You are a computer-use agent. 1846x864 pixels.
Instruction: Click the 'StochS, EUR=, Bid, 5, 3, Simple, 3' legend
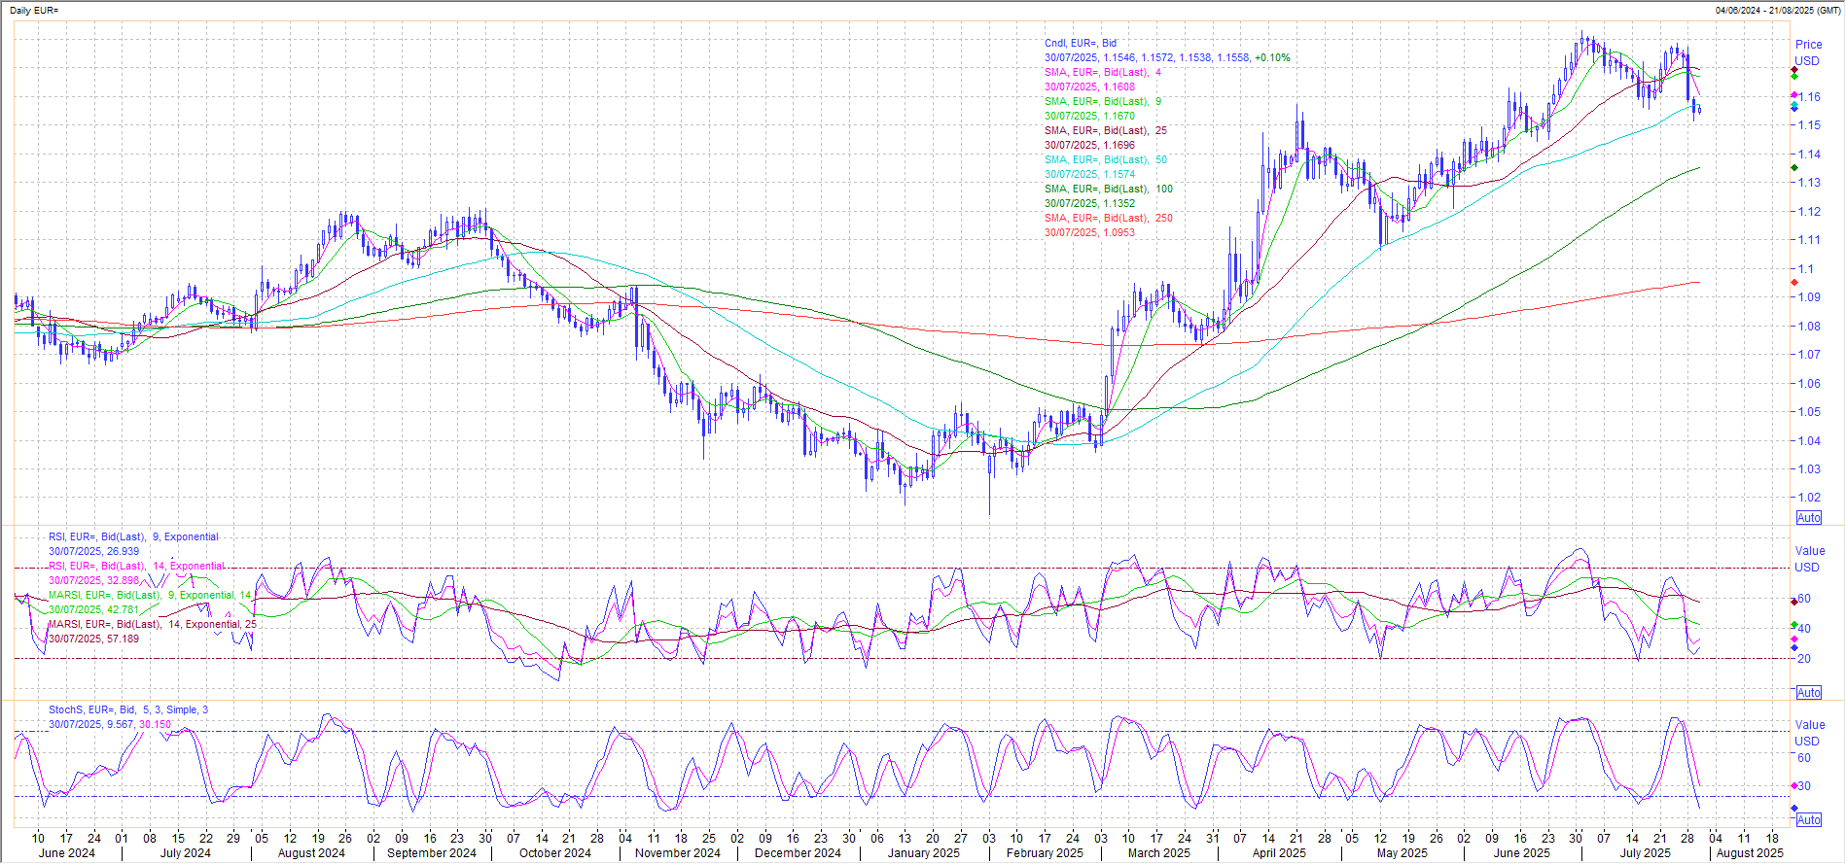pyautogui.click(x=128, y=709)
